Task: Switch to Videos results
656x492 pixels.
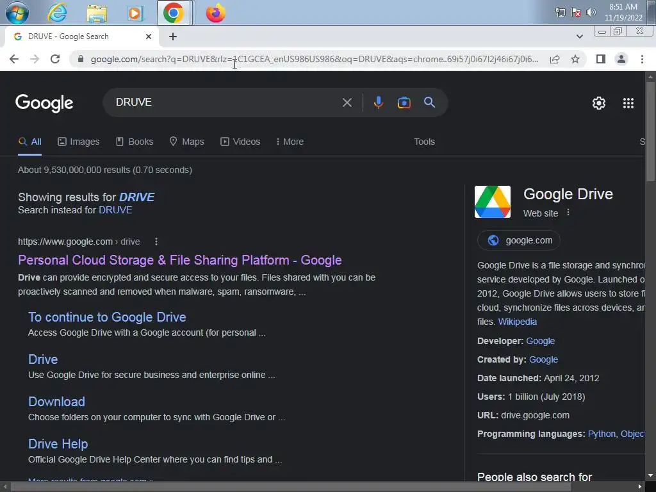Action: coord(241,142)
